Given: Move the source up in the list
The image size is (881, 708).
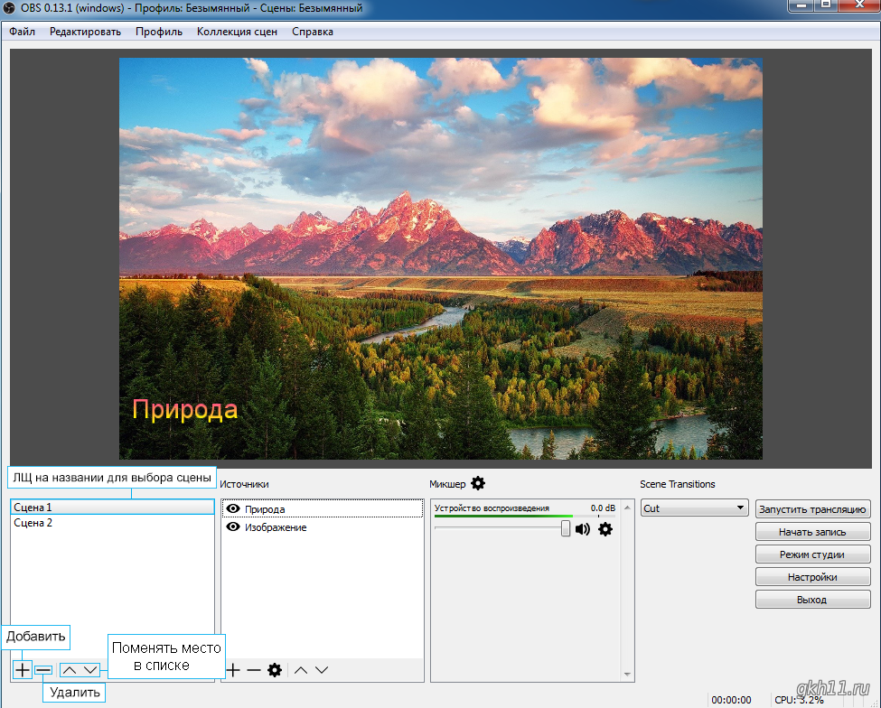Looking at the screenshot, I should click(301, 670).
